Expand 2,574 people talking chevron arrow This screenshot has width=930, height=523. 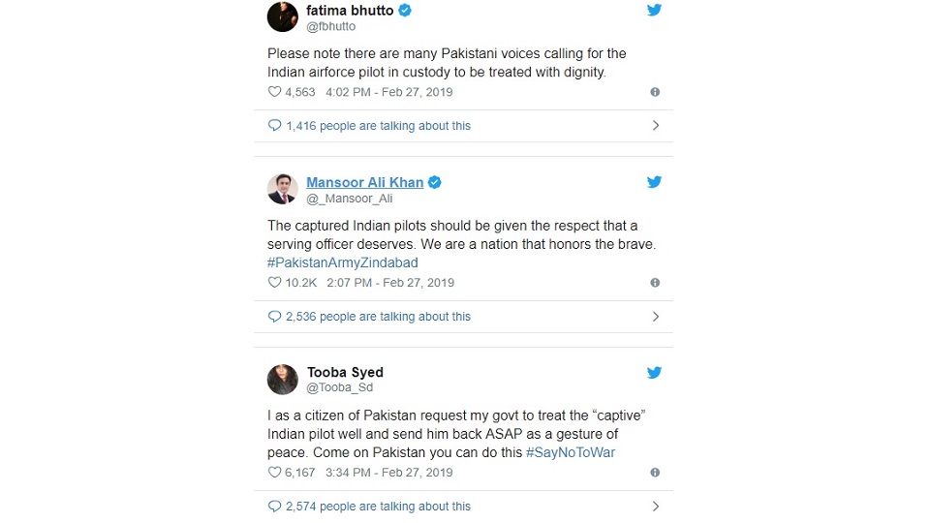coord(655,506)
